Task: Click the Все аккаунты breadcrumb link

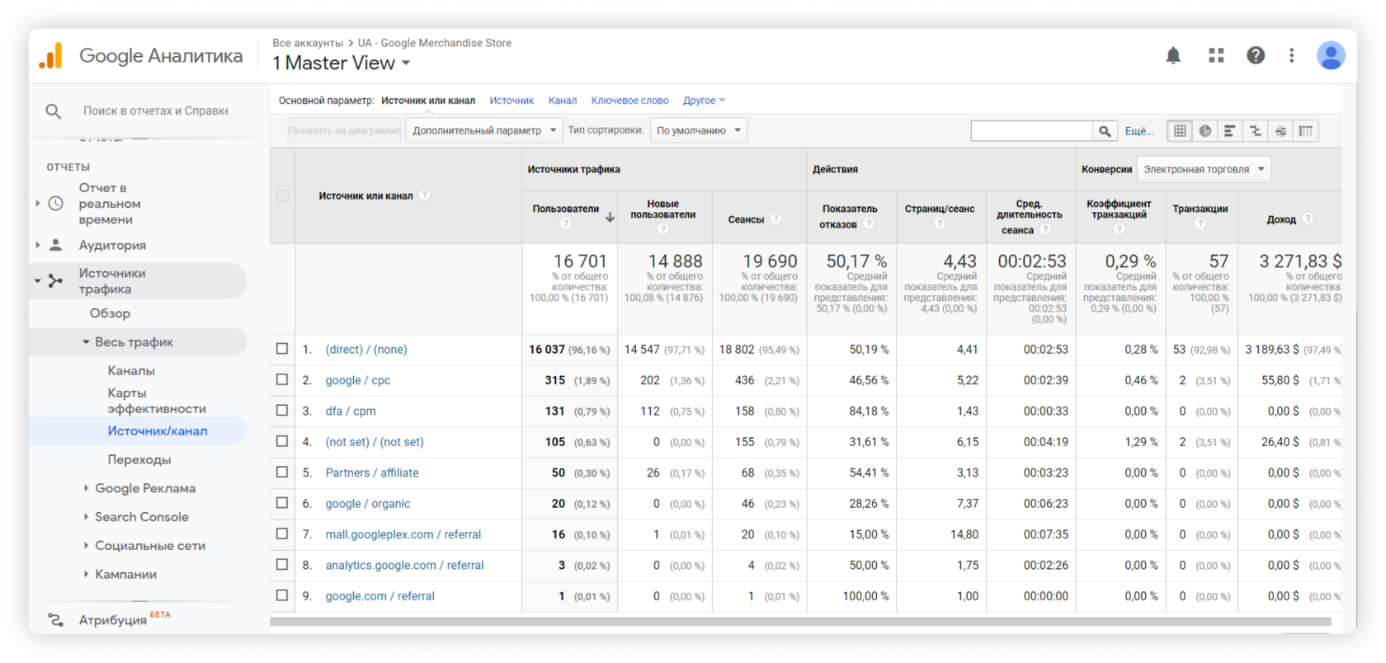Action: (x=308, y=43)
